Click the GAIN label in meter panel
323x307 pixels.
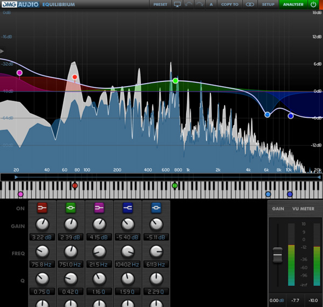point(278,209)
